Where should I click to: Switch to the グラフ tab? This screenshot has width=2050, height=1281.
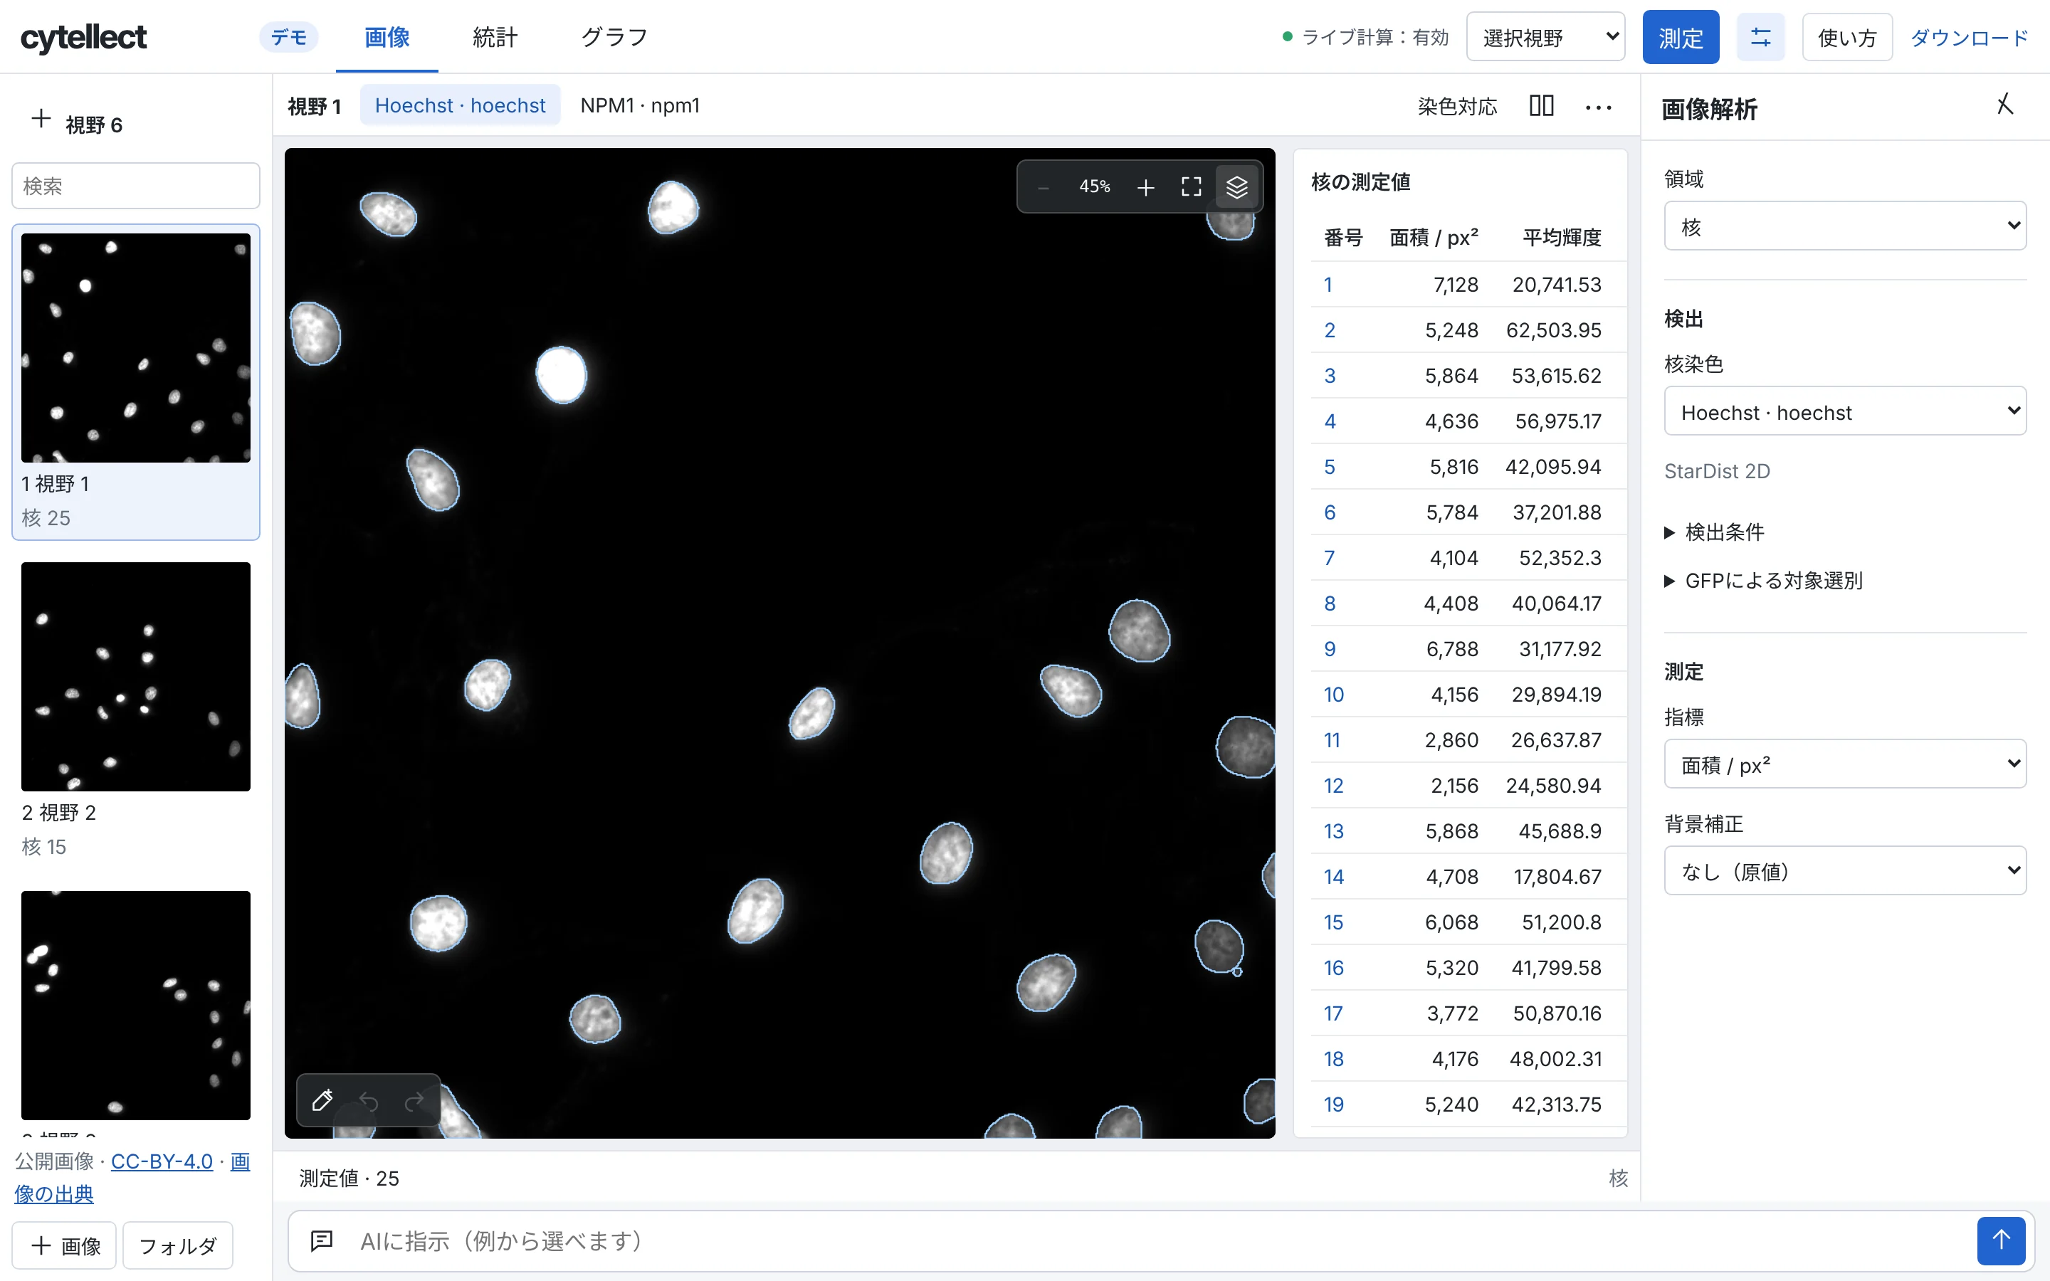(614, 37)
